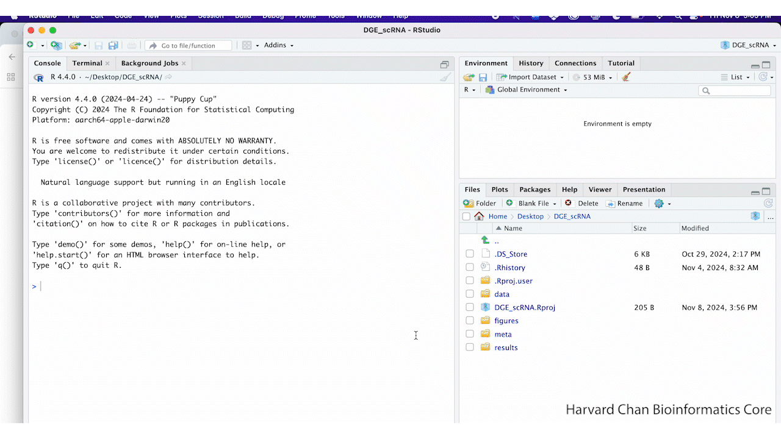Click the Home house icon in breadcrumb
This screenshot has height=439, width=781.
(479, 216)
